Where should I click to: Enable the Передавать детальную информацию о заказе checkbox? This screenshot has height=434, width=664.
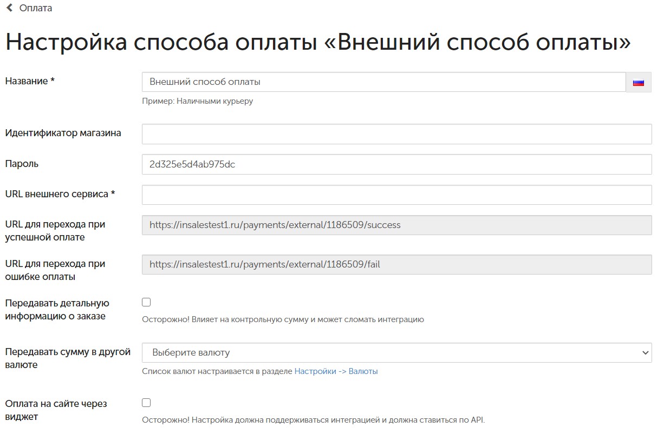pyautogui.click(x=146, y=302)
